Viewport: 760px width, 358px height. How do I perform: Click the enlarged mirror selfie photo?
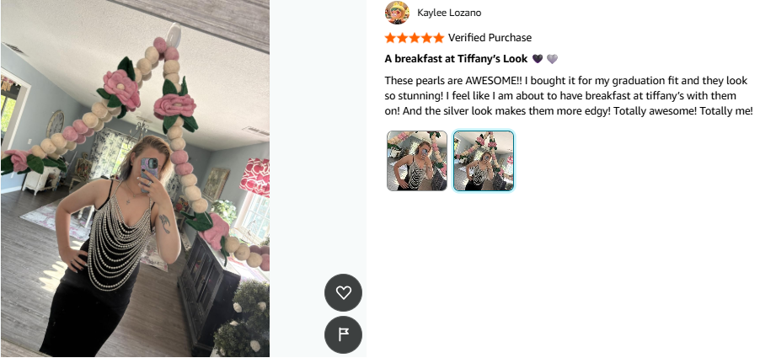coord(135,179)
